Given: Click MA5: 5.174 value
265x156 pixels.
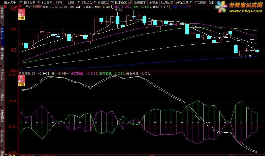Looking at the screenshot, I should pyautogui.click(x=162, y=7).
